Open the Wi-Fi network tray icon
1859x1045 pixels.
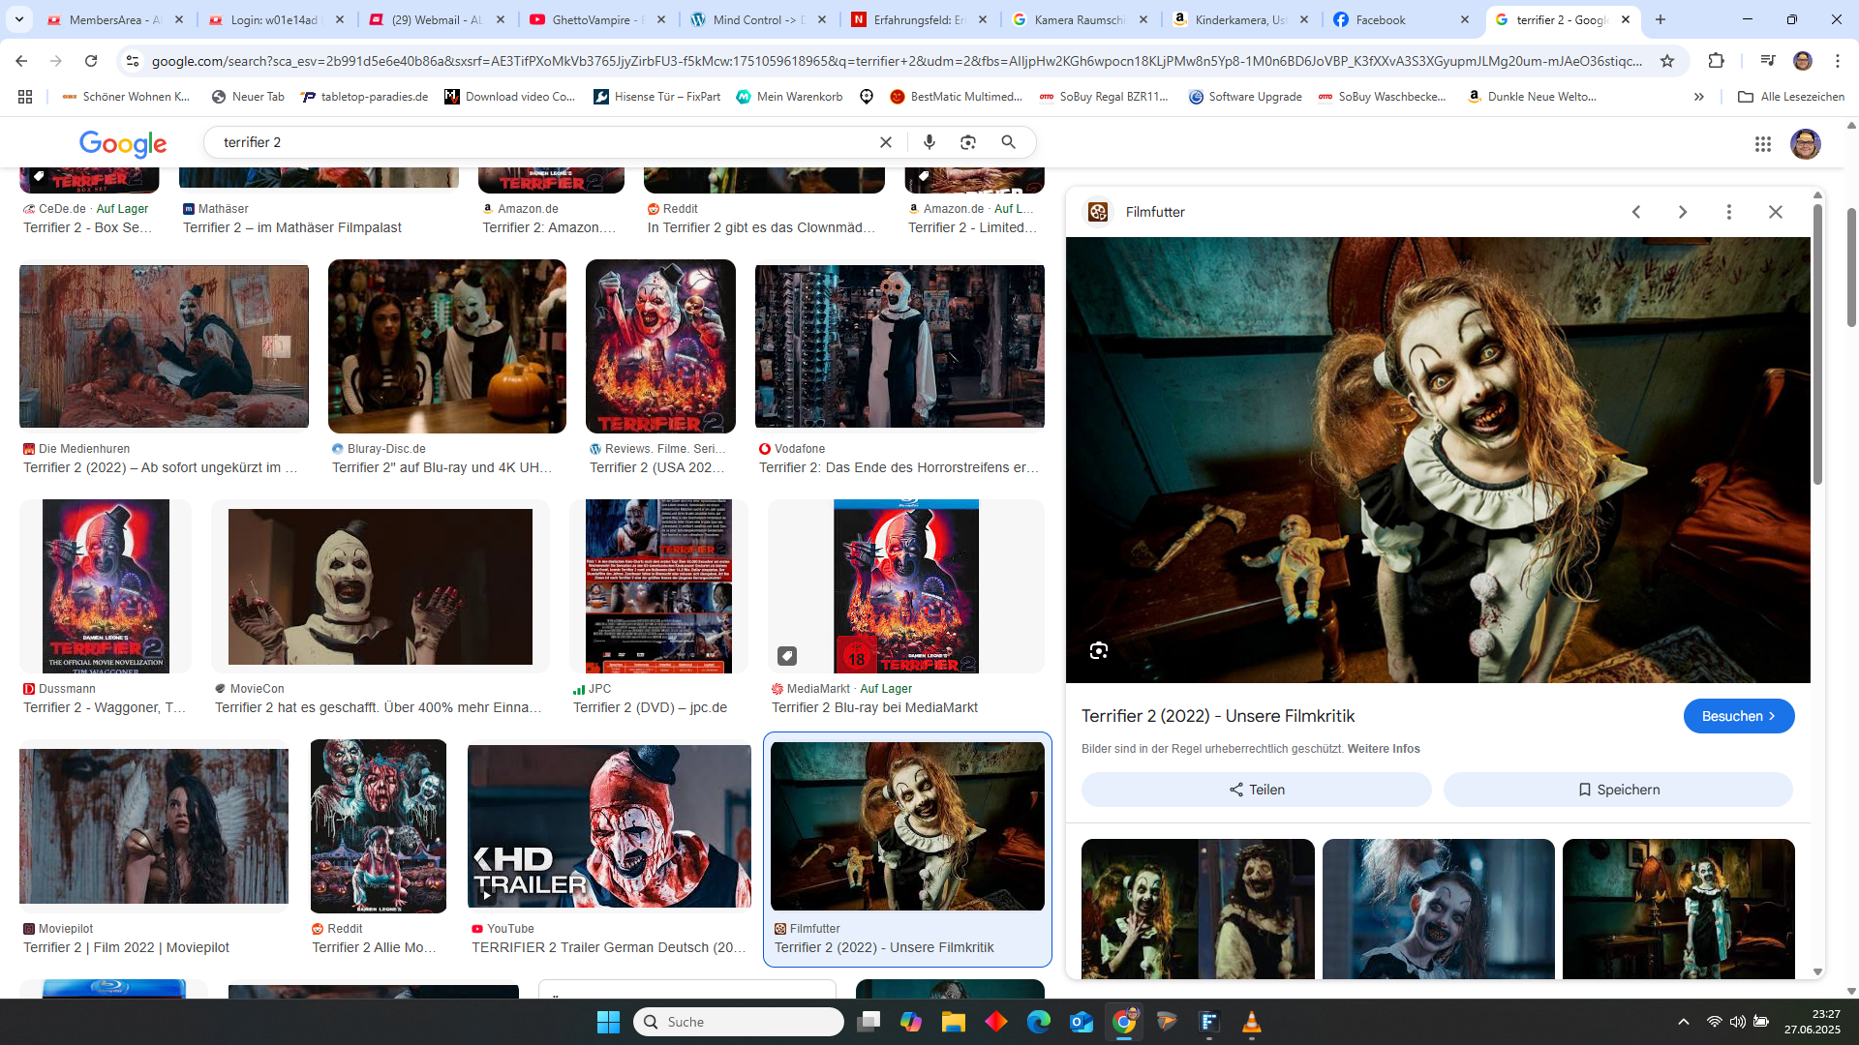1714,1022
